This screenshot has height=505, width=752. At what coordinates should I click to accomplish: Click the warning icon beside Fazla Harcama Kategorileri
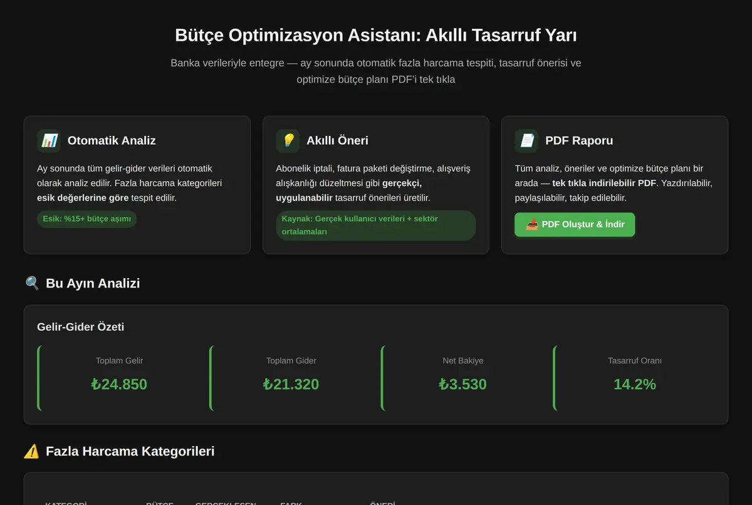tap(31, 451)
